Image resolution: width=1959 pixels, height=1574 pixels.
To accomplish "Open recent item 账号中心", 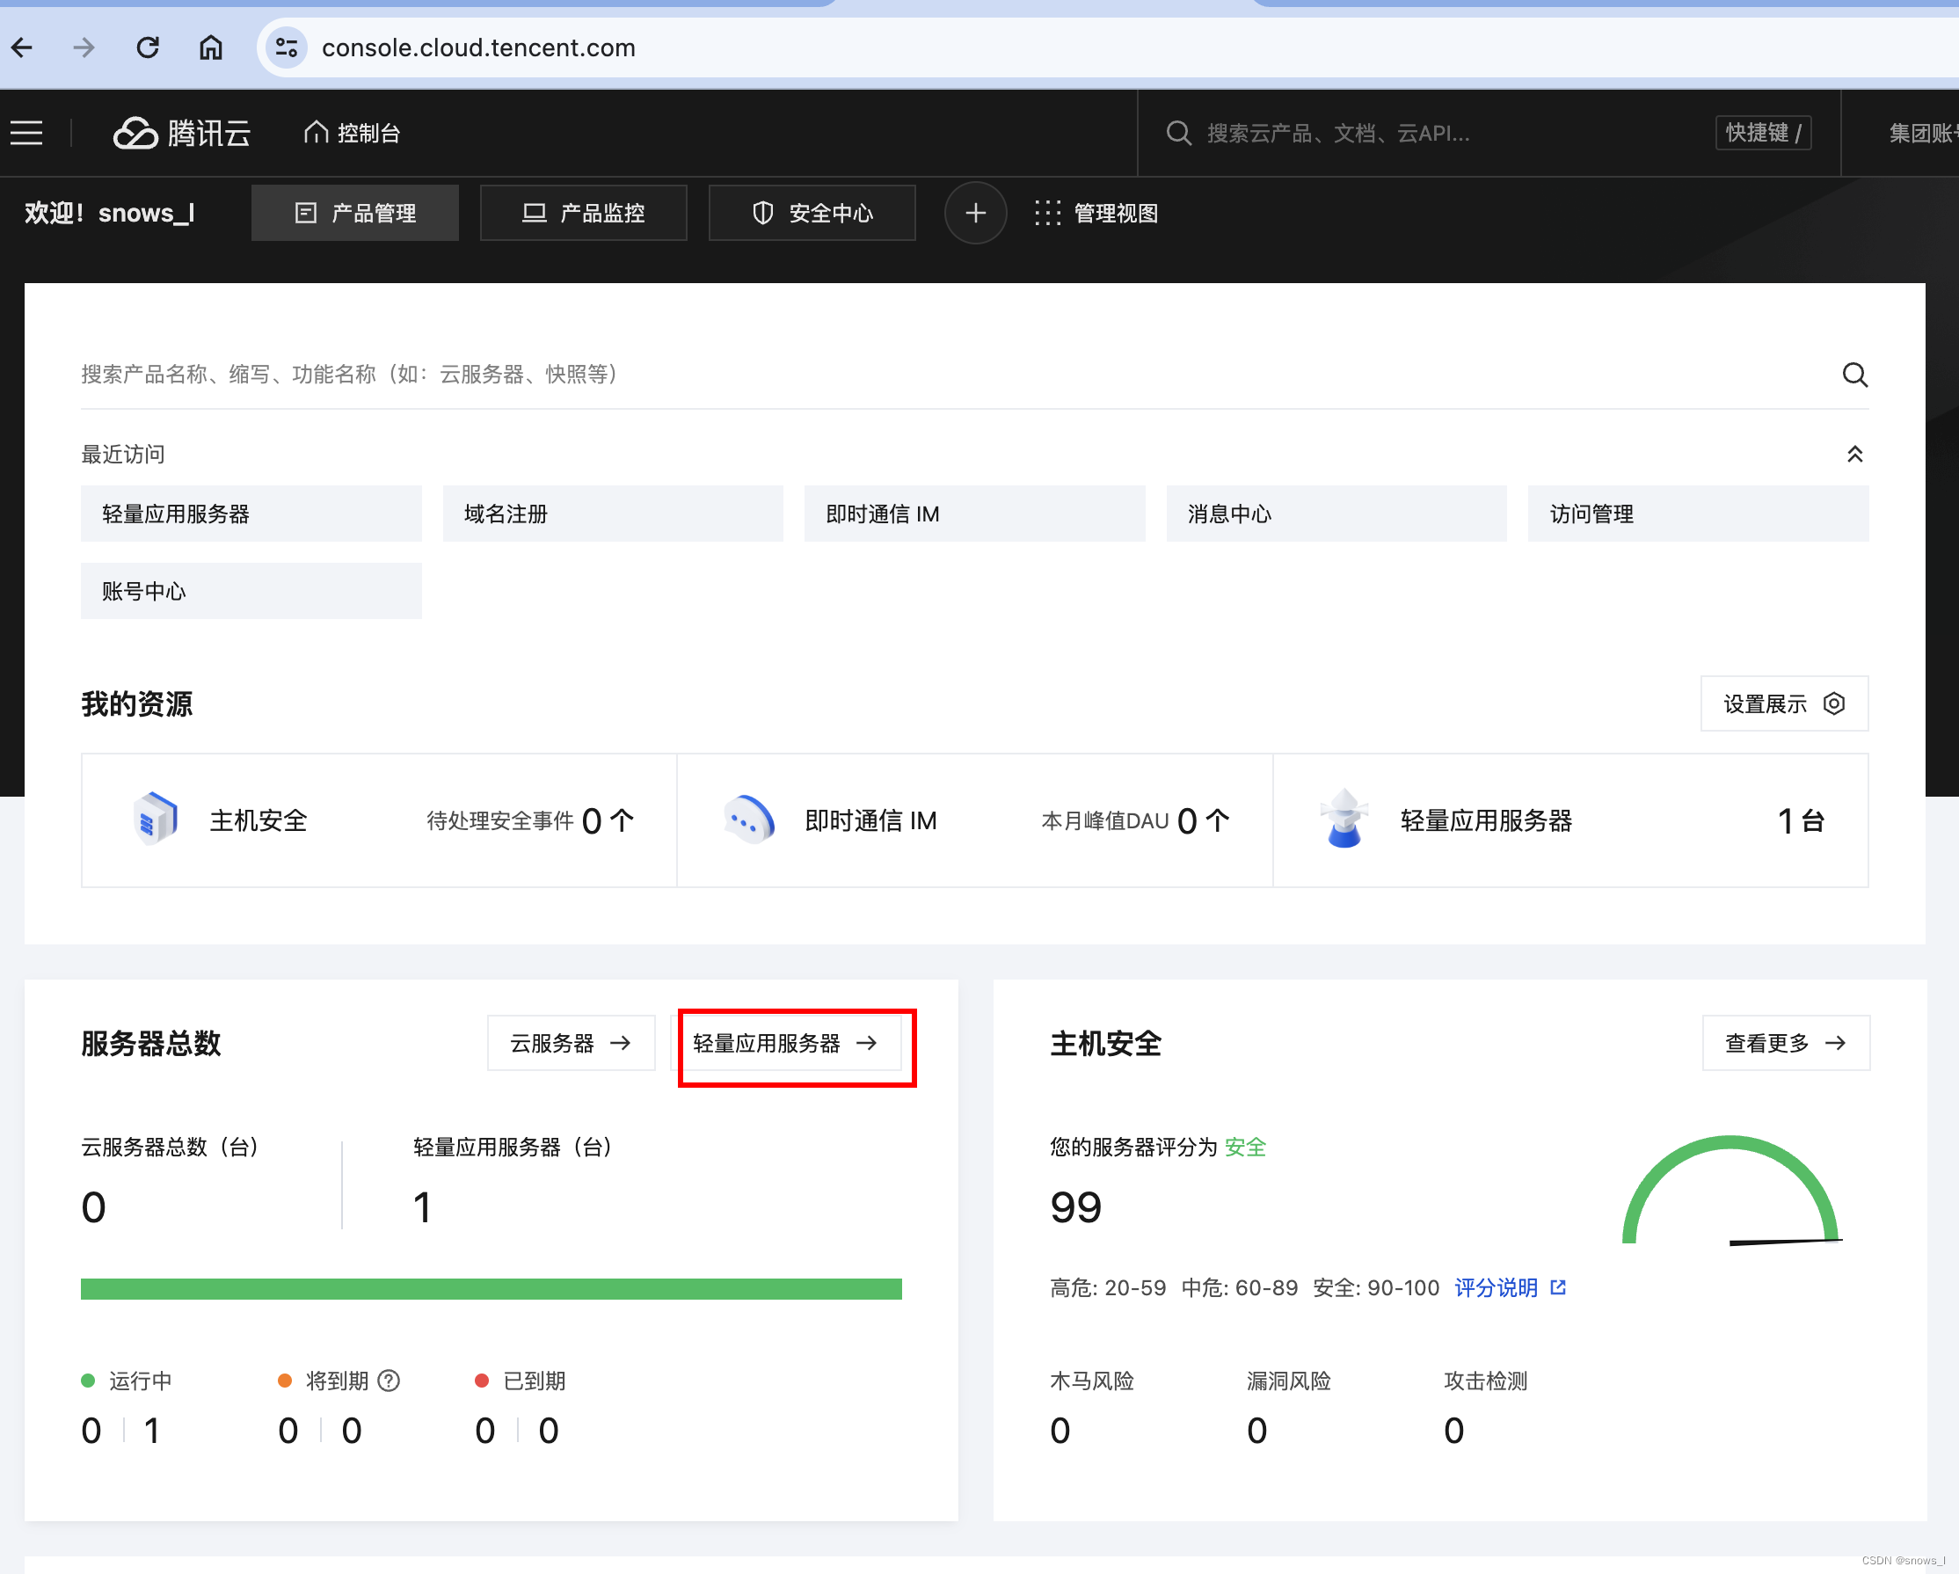I will [251, 591].
